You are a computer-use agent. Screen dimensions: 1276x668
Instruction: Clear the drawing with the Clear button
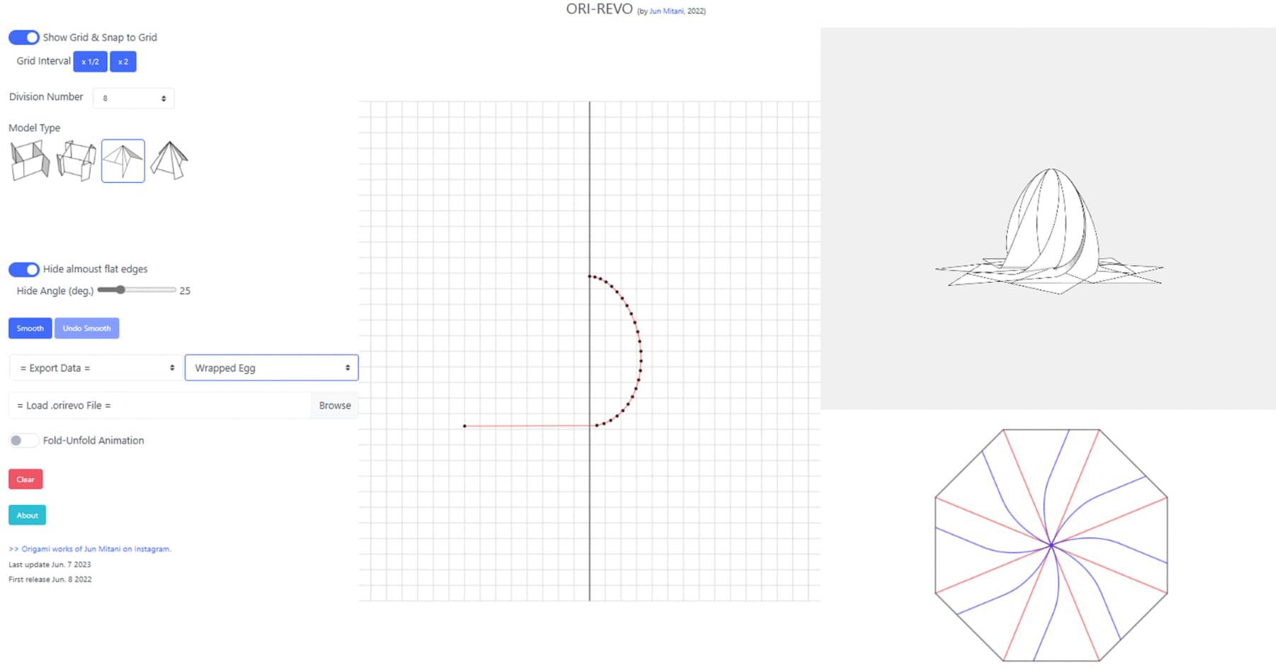(26, 479)
